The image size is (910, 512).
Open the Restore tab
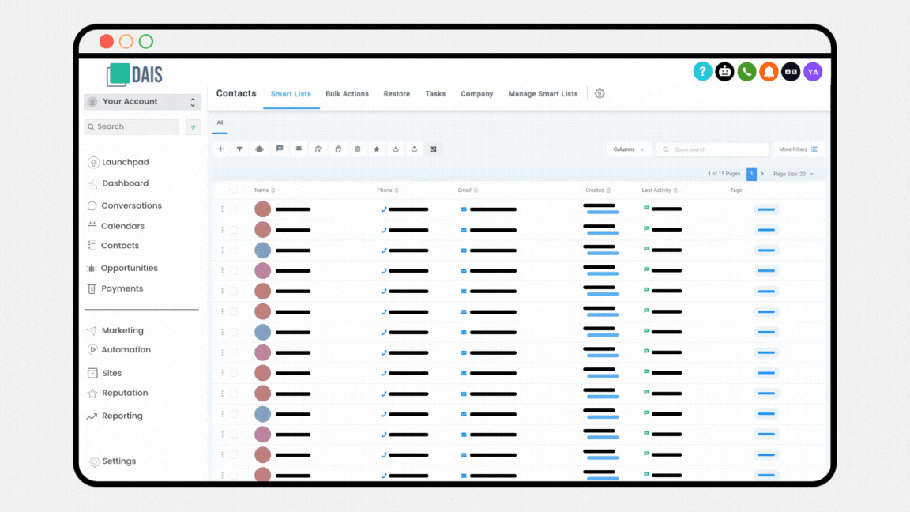tap(397, 94)
